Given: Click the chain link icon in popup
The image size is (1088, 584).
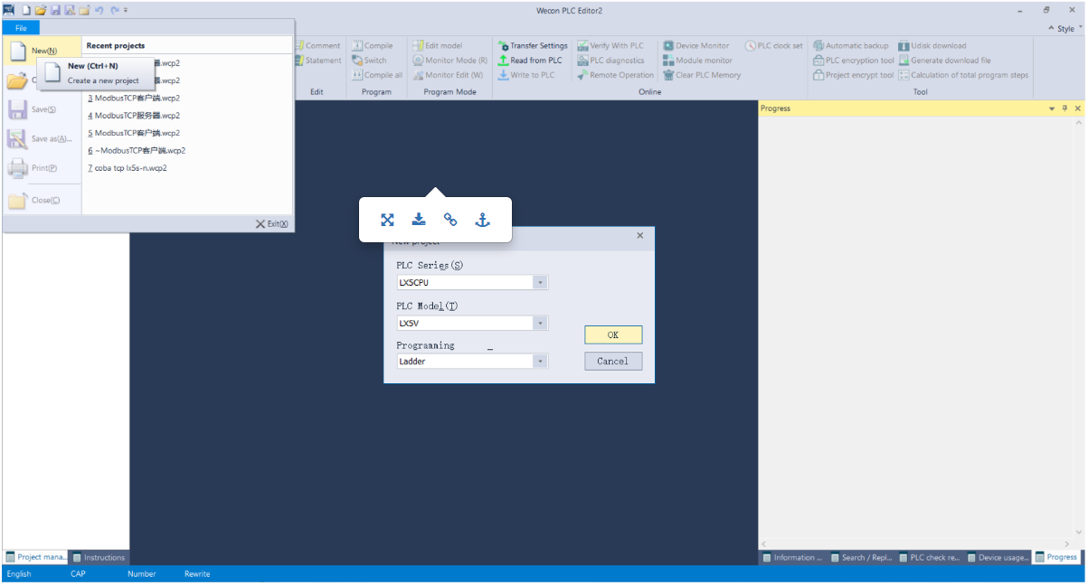Looking at the screenshot, I should (450, 220).
